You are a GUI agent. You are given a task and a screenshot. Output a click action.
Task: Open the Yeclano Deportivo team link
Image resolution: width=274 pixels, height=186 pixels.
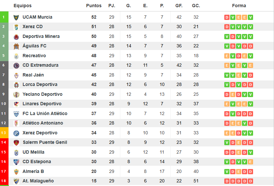tap(42, 94)
